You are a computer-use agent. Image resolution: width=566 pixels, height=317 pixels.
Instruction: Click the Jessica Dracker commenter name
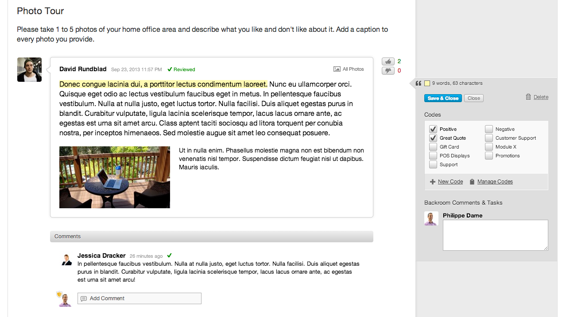101,256
